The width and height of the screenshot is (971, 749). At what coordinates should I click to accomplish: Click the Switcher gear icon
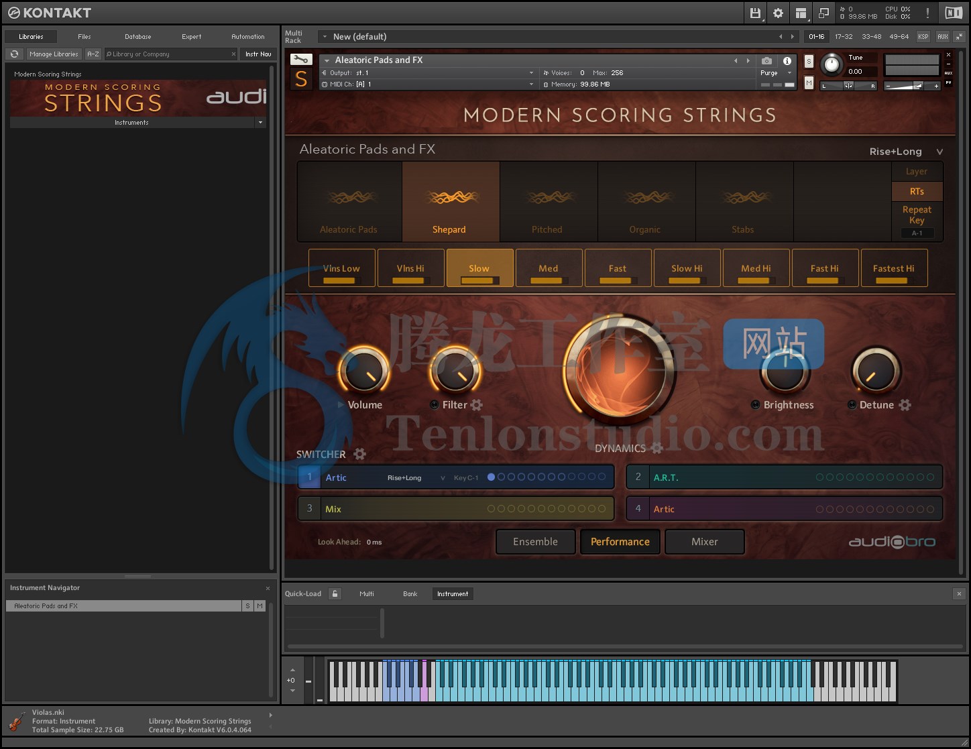point(361,454)
